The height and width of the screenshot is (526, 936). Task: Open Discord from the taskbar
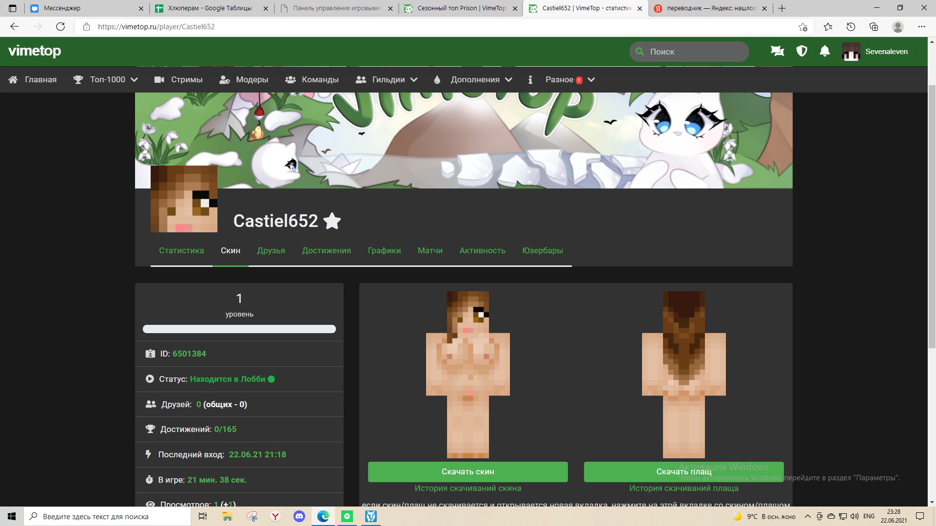point(299,516)
